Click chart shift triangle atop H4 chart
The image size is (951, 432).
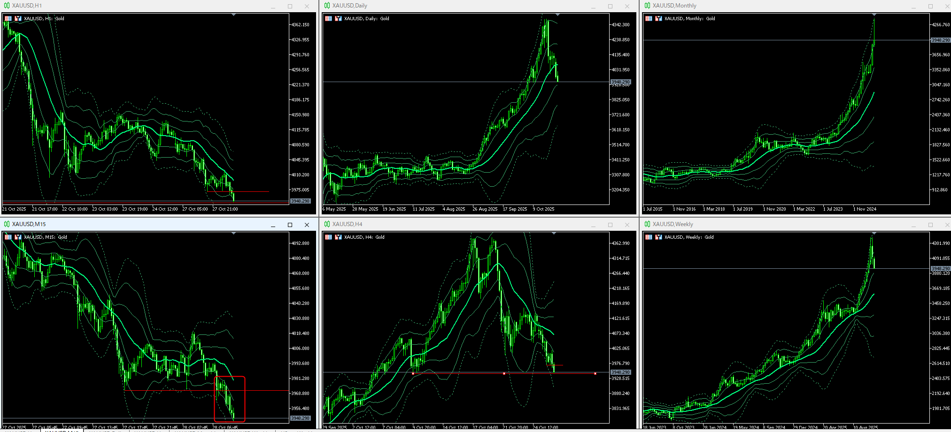point(554,234)
